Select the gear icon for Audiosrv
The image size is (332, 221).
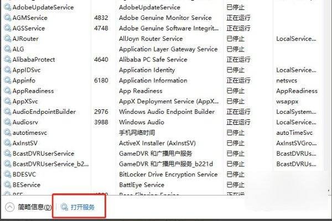[x=7, y=122]
